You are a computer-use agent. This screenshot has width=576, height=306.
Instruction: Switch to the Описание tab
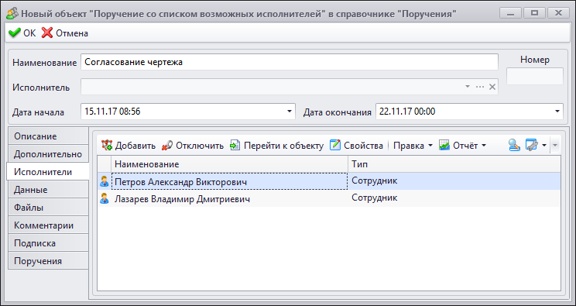[48, 136]
